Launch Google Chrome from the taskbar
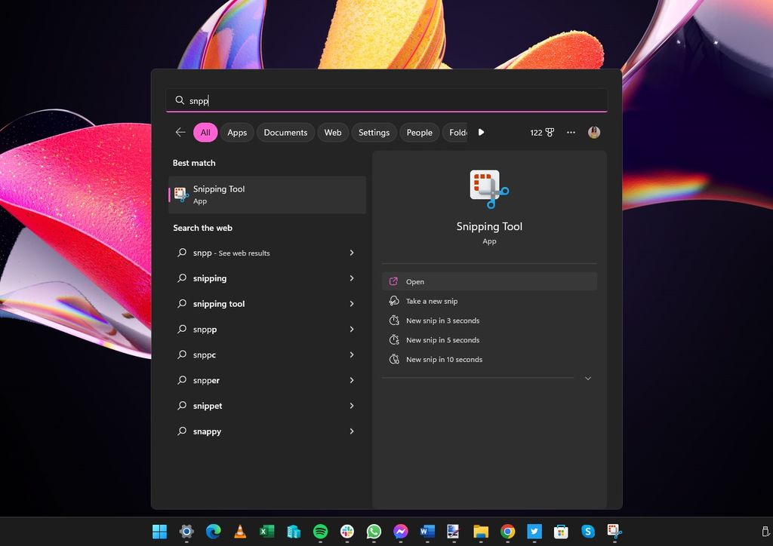Screen dimensions: 773x546 [x=507, y=532]
